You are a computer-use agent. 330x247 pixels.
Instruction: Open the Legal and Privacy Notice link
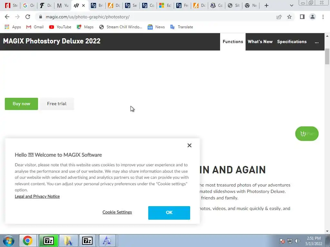[37, 197]
